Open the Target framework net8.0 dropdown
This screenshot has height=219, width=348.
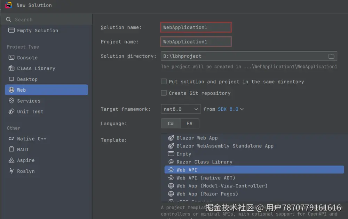181,109
